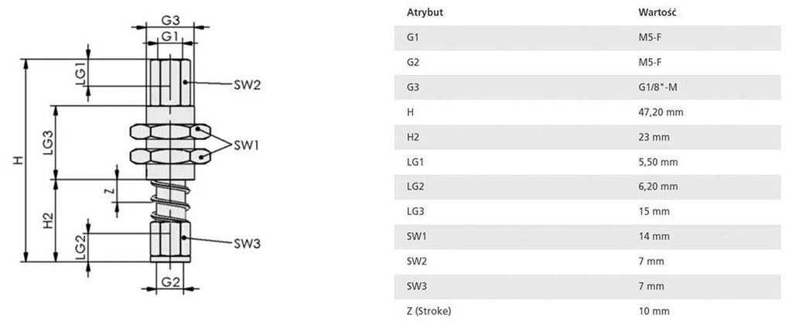
Task: Click the SW3 label in the drawing
Action: pyautogui.click(x=247, y=243)
